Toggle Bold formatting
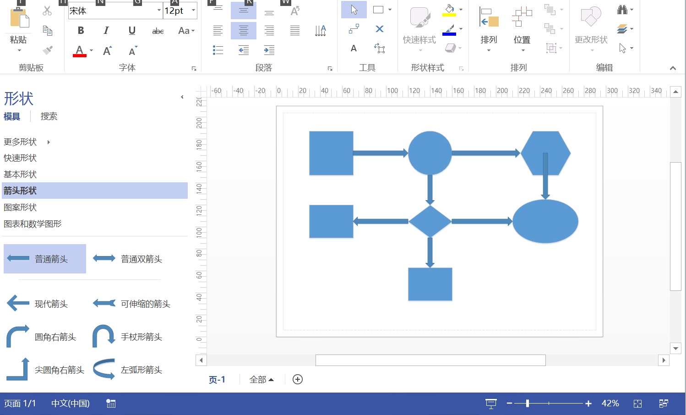686x415 pixels. (x=81, y=31)
